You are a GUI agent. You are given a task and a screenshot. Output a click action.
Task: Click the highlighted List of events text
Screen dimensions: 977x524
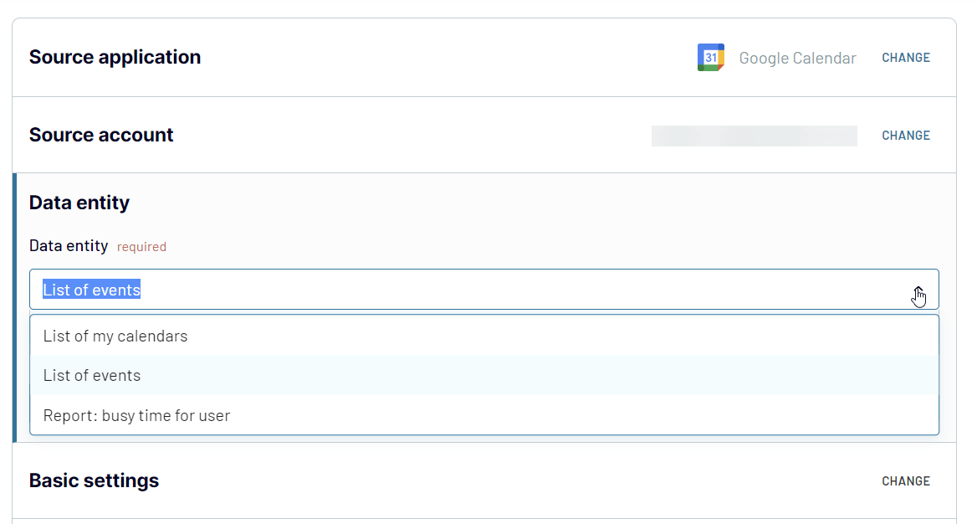point(92,290)
